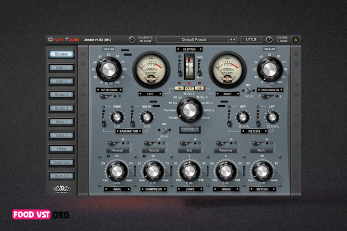Click the LPF value 22.0 kHz
The height and width of the screenshot is (231, 347).
pyautogui.click(x=272, y=126)
